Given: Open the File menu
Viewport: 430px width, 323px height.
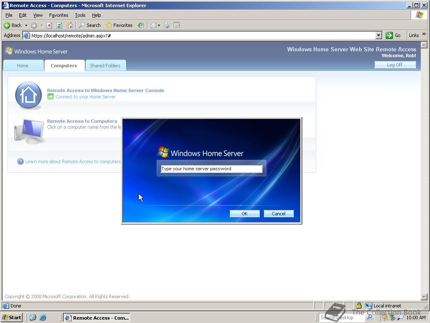Looking at the screenshot, I should tap(9, 15).
